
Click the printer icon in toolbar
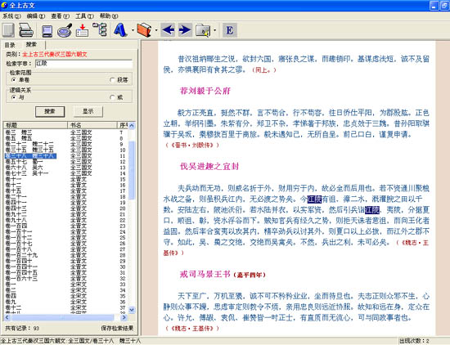point(26,30)
